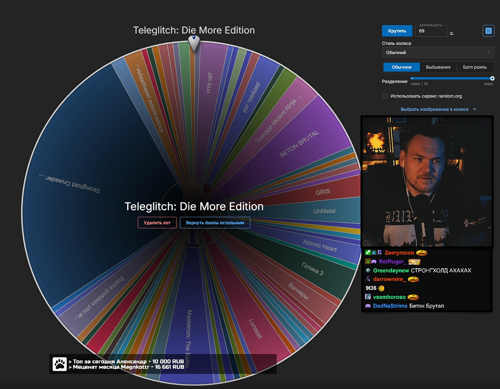
Task: Select the Обычное mode tab
Action: click(x=402, y=67)
